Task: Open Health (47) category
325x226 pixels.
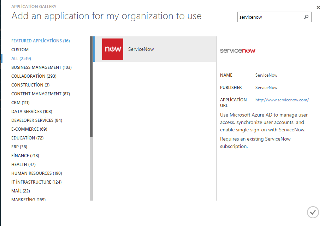Action: 23,165
